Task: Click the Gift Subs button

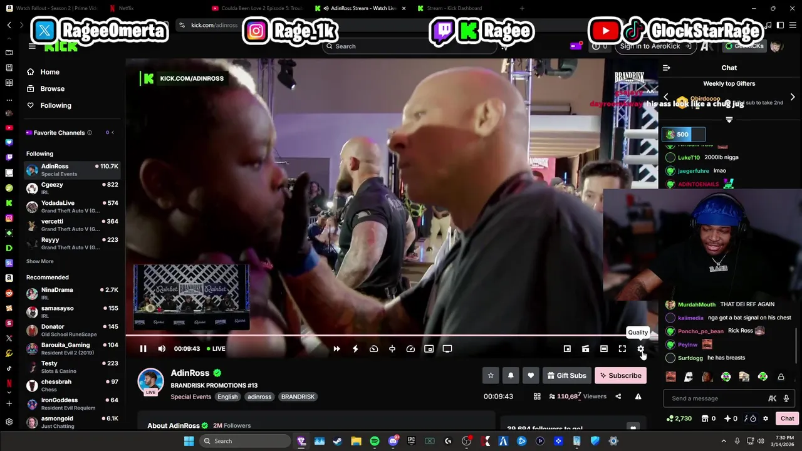Action: 566,375
